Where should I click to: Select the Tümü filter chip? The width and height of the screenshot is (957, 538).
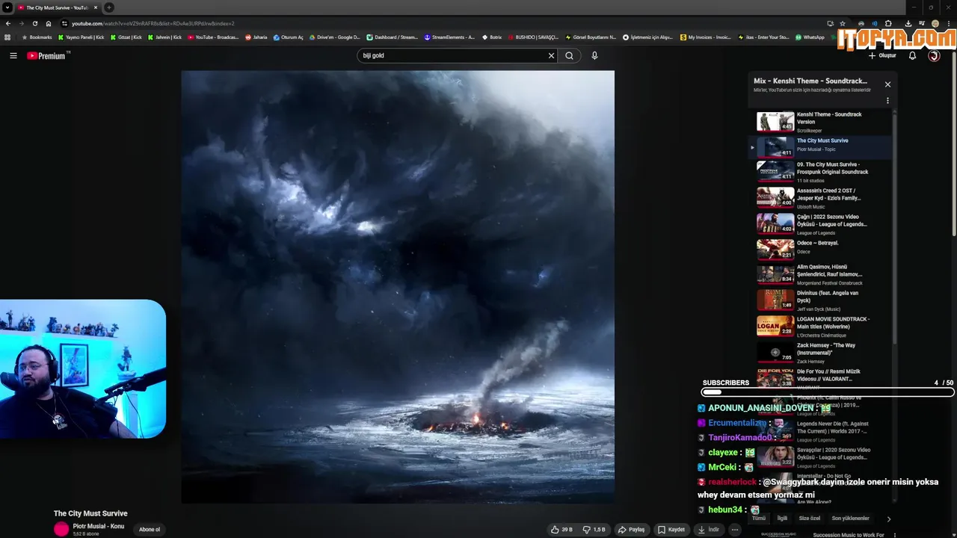tap(759, 518)
